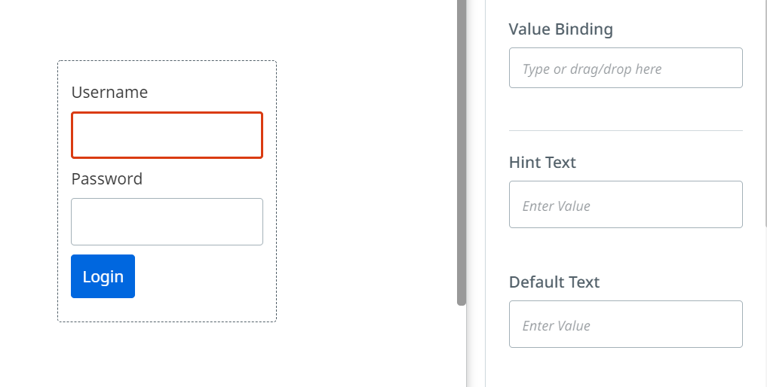
Task: Click the Value Binding property heading
Action: [560, 29]
